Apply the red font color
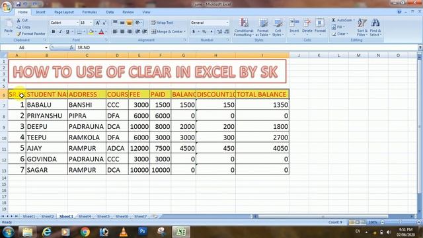Image resolution: width=423 pixels, height=238 pixels. [x=101, y=32]
